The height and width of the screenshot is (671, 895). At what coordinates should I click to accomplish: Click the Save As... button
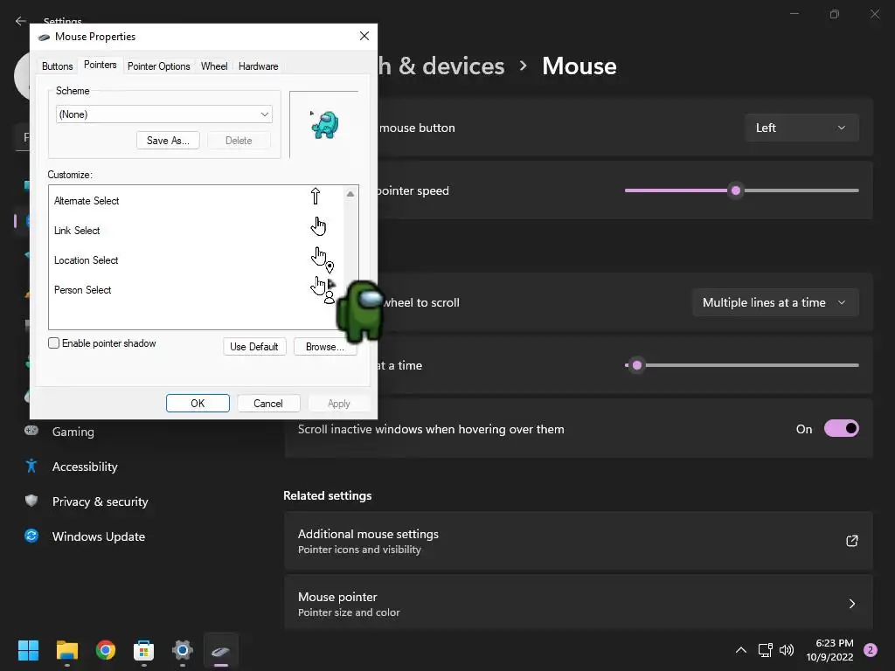point(168,141)
